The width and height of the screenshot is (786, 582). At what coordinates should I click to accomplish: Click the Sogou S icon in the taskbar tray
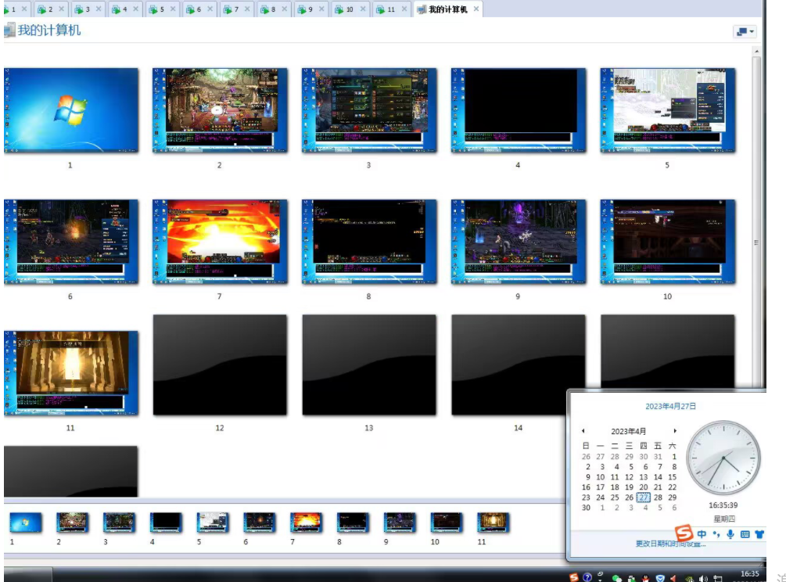pyautogui.click(x=574, y=577)
